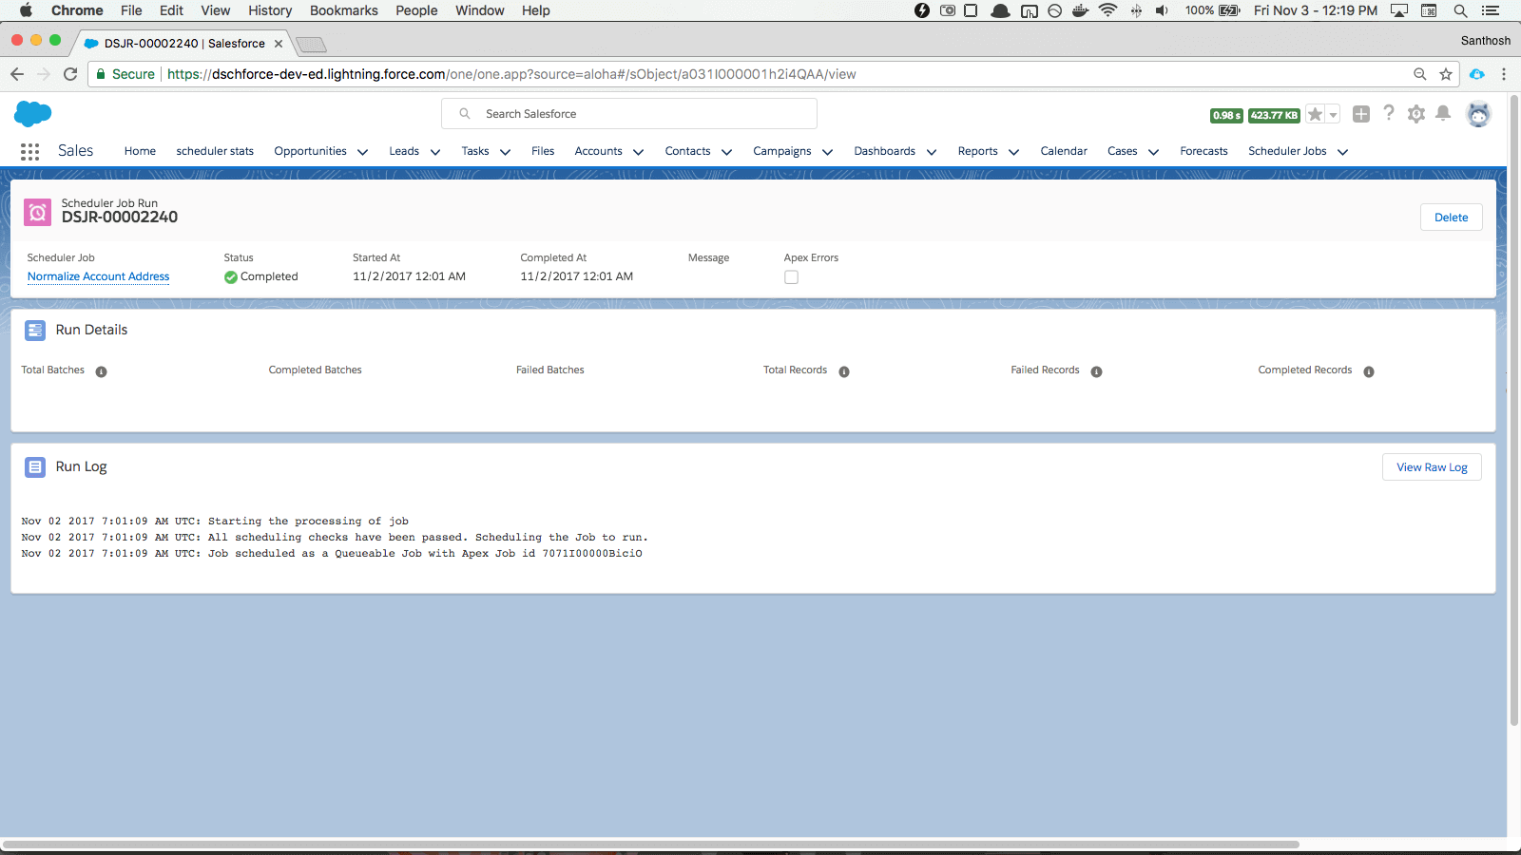Show info tooltip for Failed Records
Image resolution: width=1521 pixels, height=855 pixels.
tap(1096, 371)
